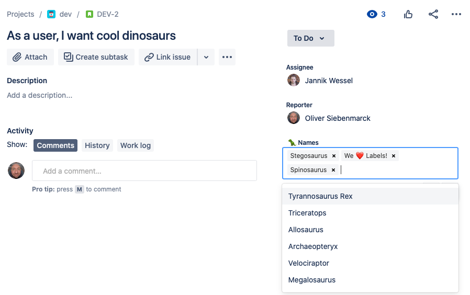Switch to the History tab
The height and width of the screenshot is (295, 470).
tap(97, 145)
